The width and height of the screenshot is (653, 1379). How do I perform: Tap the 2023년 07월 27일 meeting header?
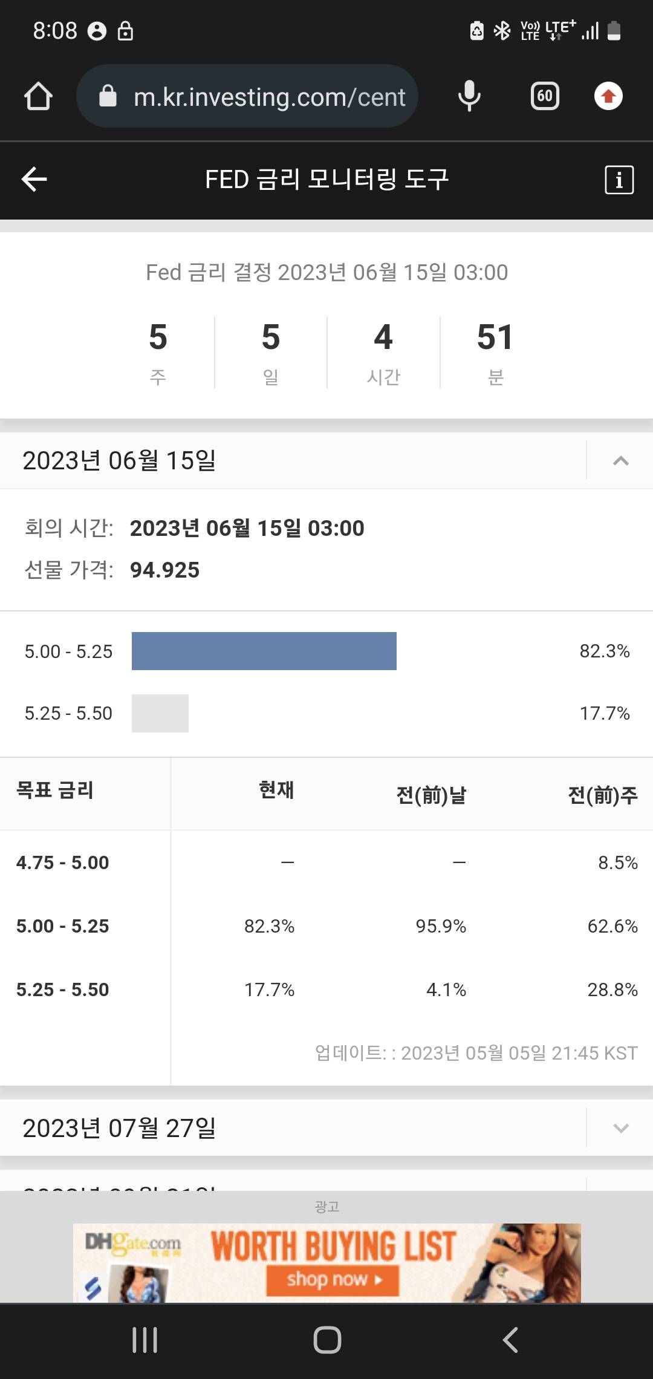120,1128
